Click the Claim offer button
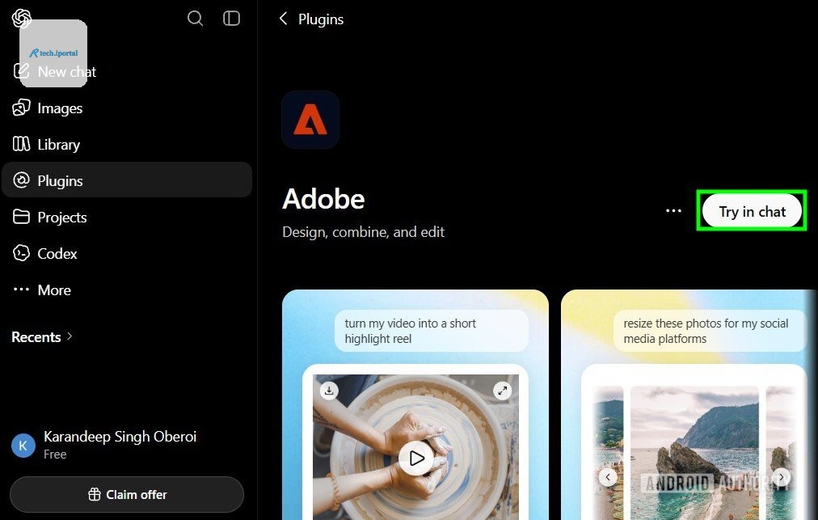 tap(127, 494)
